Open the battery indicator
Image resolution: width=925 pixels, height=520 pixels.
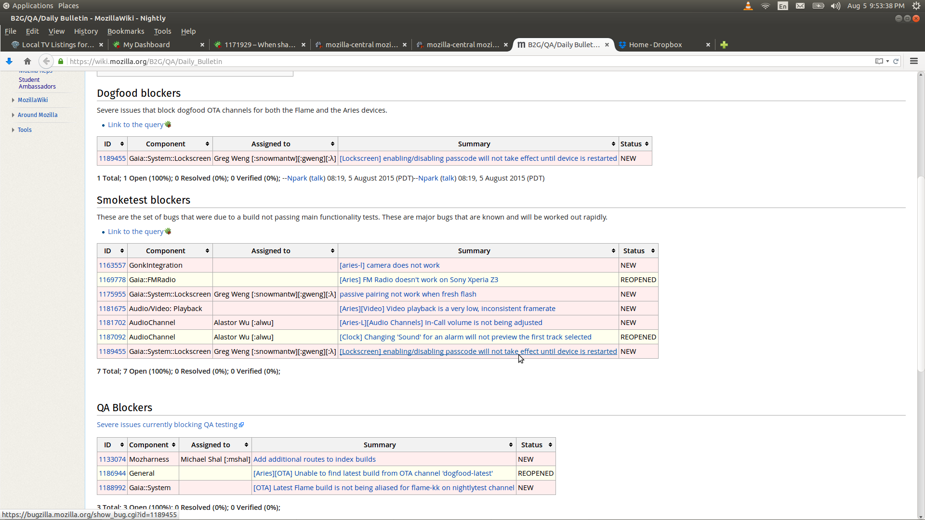tap(818, 6)
